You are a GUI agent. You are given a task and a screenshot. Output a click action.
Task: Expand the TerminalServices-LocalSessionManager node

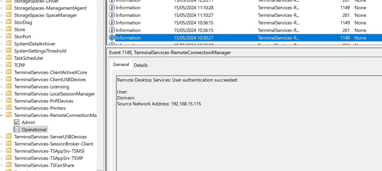click(2, 94)
